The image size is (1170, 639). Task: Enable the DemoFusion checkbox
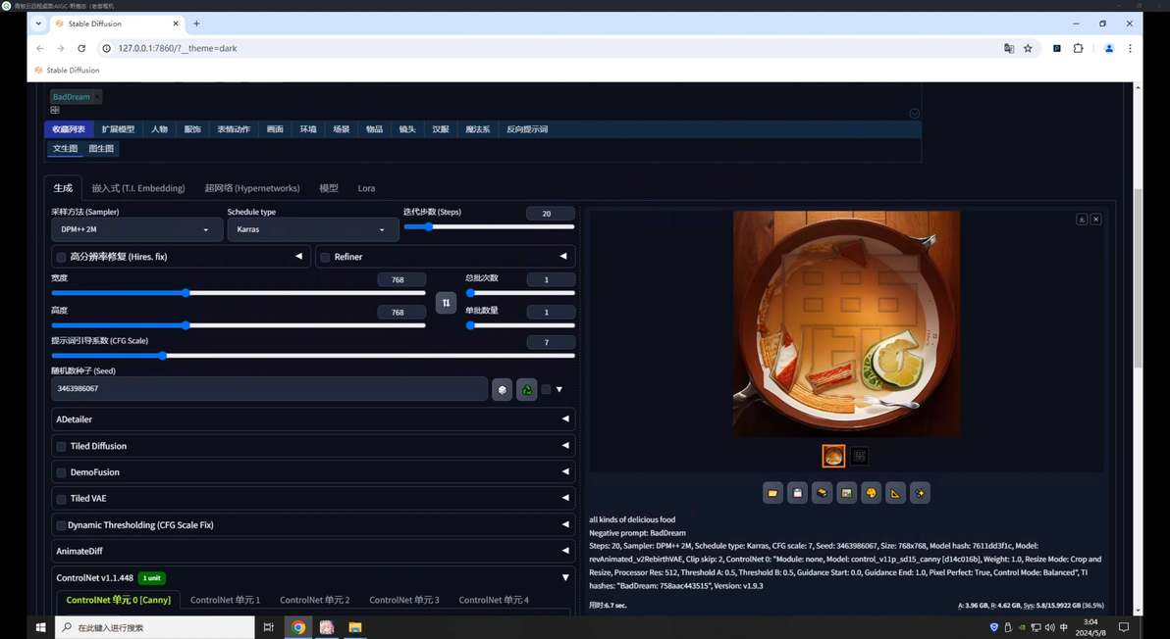point(61,473)
